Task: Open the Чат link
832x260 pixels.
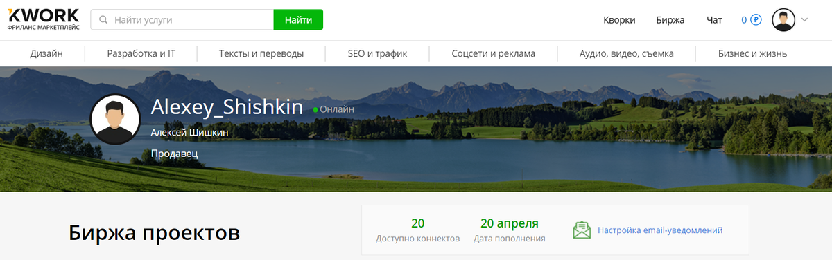Action: coord(714,20)
